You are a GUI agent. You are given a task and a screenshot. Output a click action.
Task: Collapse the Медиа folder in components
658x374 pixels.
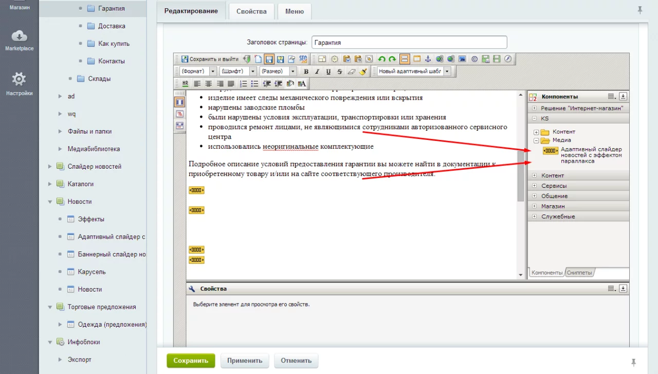click(536, 140)
